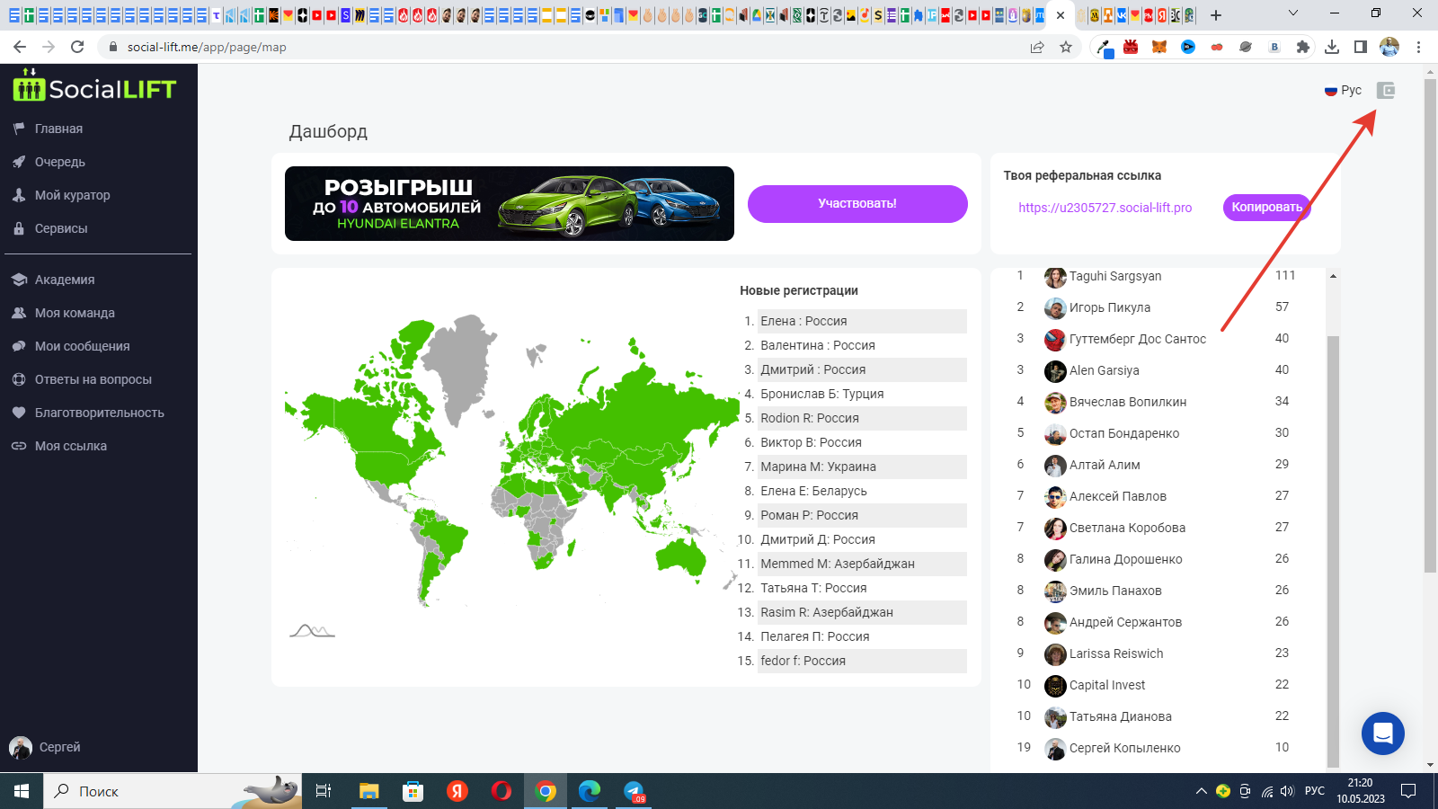The image size is (1438, 809).
Task: Open the Windows Start menu
Action: click(22, 791)
